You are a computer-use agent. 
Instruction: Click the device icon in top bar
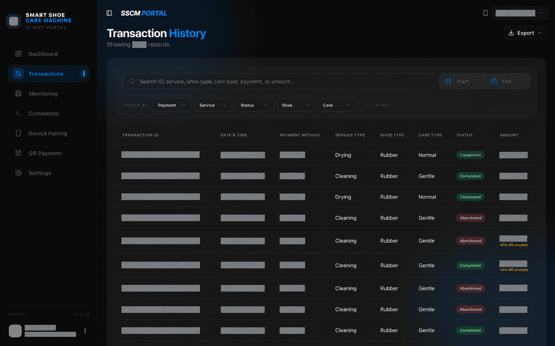(x=485, y=13)
